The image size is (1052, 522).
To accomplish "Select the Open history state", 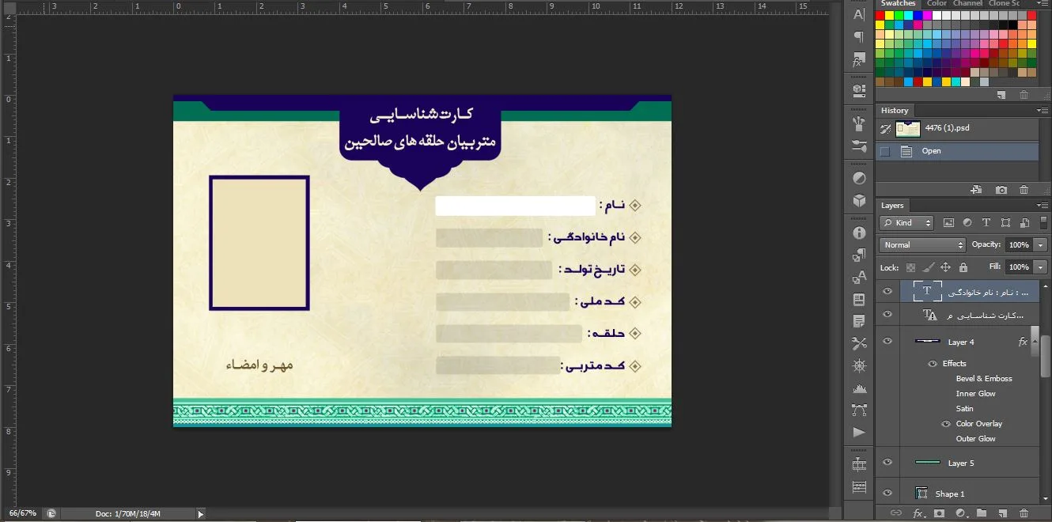I will click(957, 151).
